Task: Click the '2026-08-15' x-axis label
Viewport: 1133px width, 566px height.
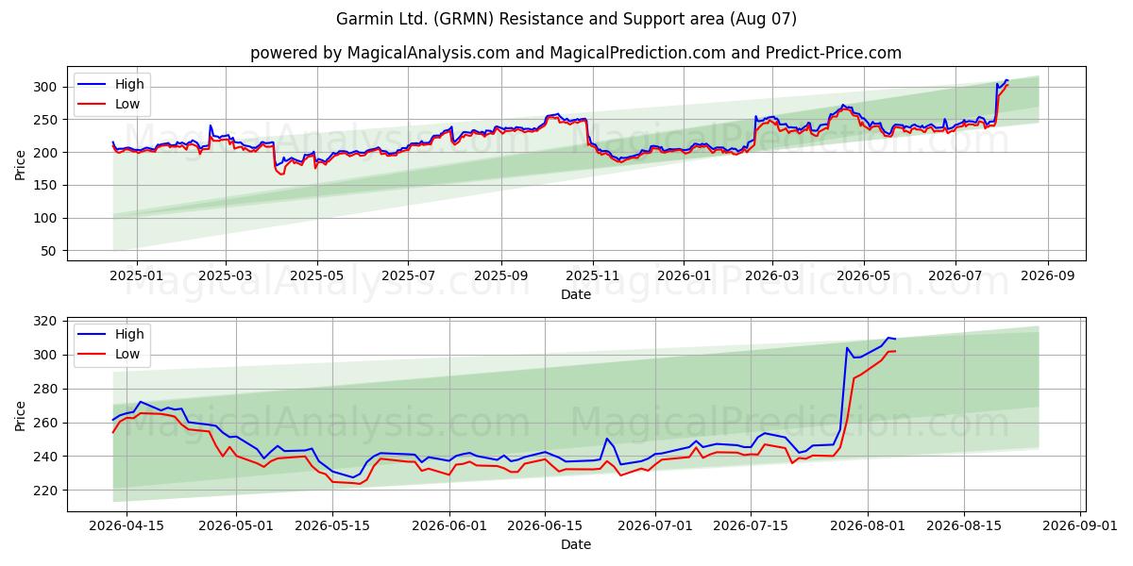Action: (x=964, y=526)
